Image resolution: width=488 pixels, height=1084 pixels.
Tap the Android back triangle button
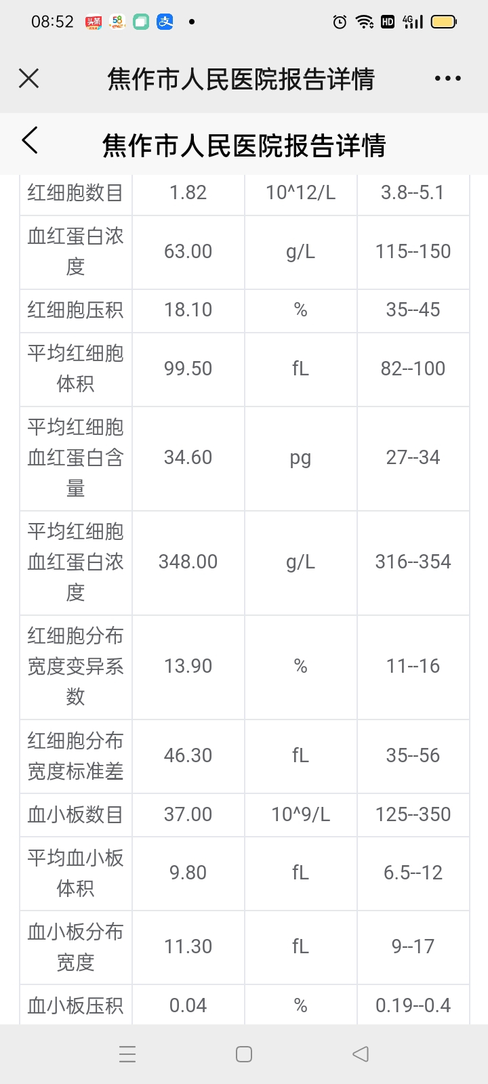tap(361, 1054)
